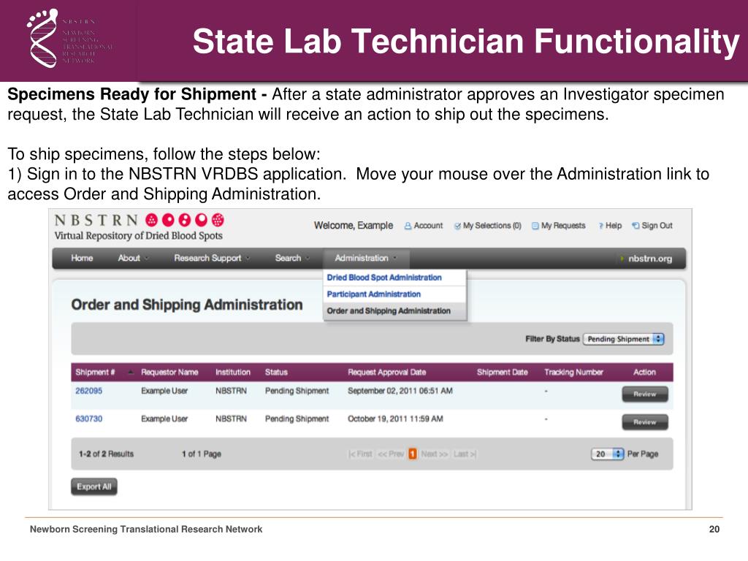This screenshot has height=561, width=748.
Task: Click the DNA helix logo in the header
Action: tap(43, 38)
